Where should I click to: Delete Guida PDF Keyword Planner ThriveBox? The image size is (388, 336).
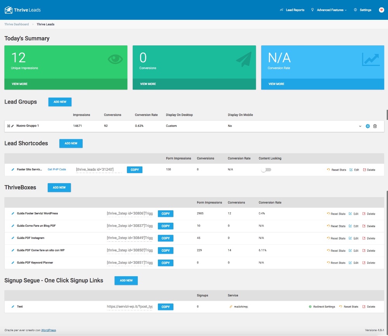tap(369, 263)
